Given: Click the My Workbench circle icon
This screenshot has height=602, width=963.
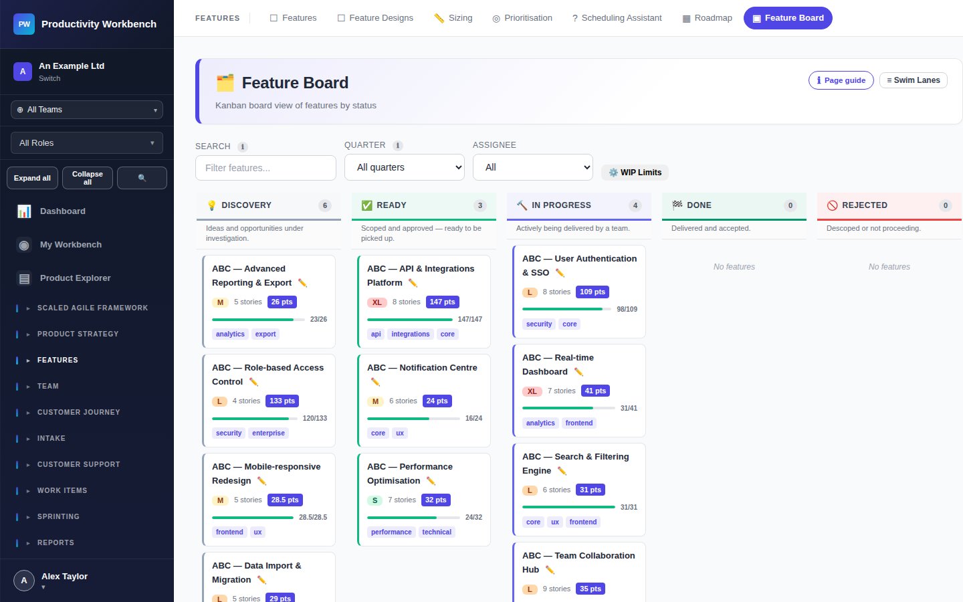Looking at the screenshot, I should point(24,245).
